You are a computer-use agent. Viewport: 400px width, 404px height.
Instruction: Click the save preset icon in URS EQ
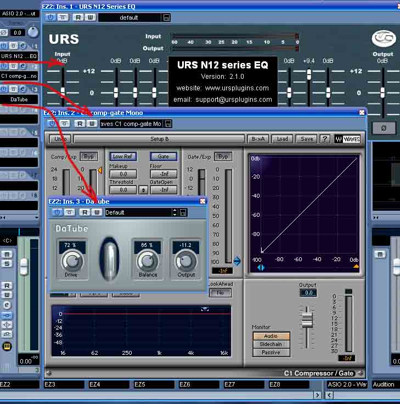pyautogui.click(x=166, y=18)
